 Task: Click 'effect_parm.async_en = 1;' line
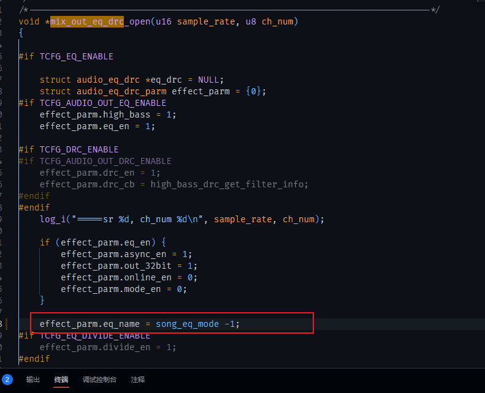click(x=126, y=254)
